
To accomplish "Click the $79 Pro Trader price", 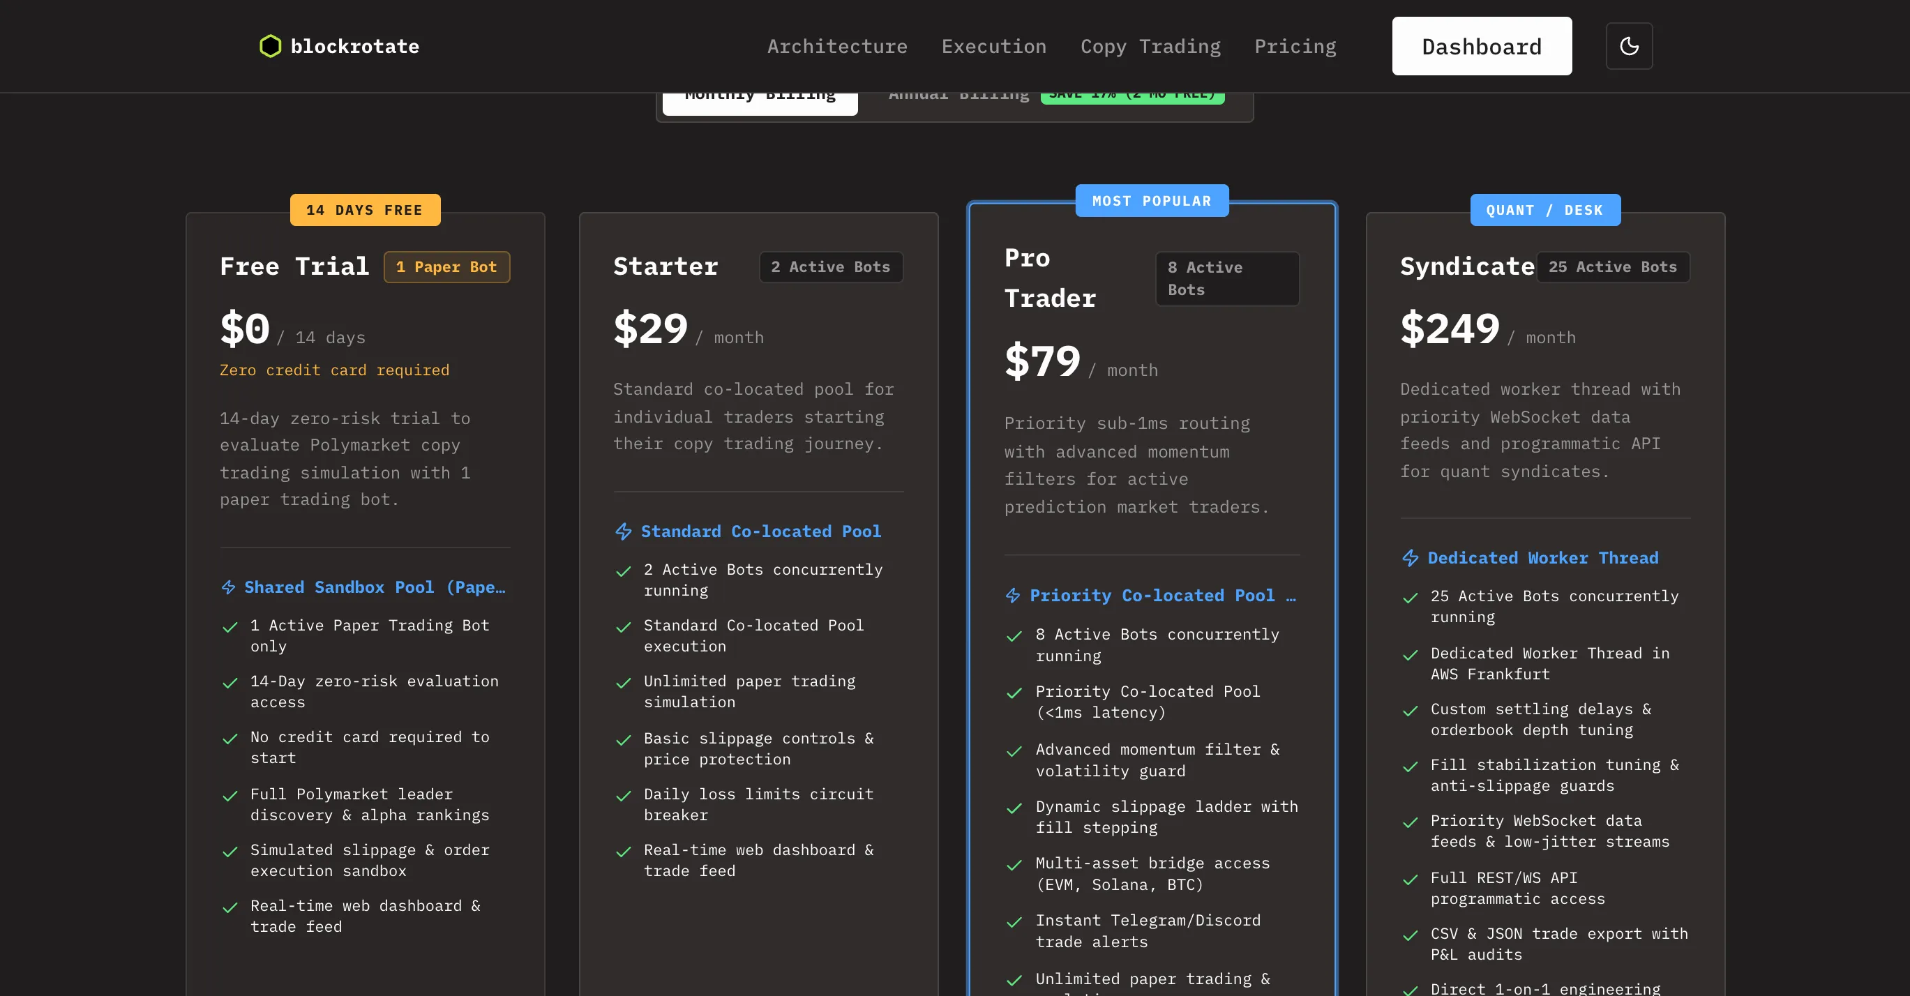I will pyautogui.click(x=1042, y=361).
